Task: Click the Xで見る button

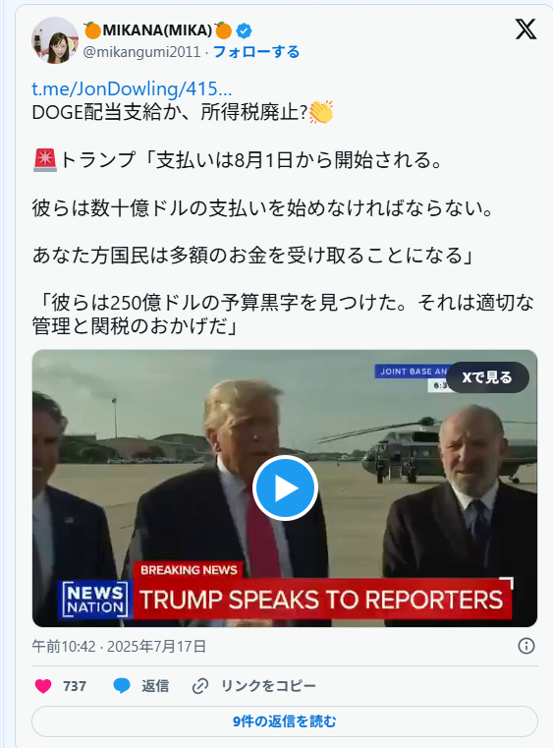Action: click(x=487, y=377)
